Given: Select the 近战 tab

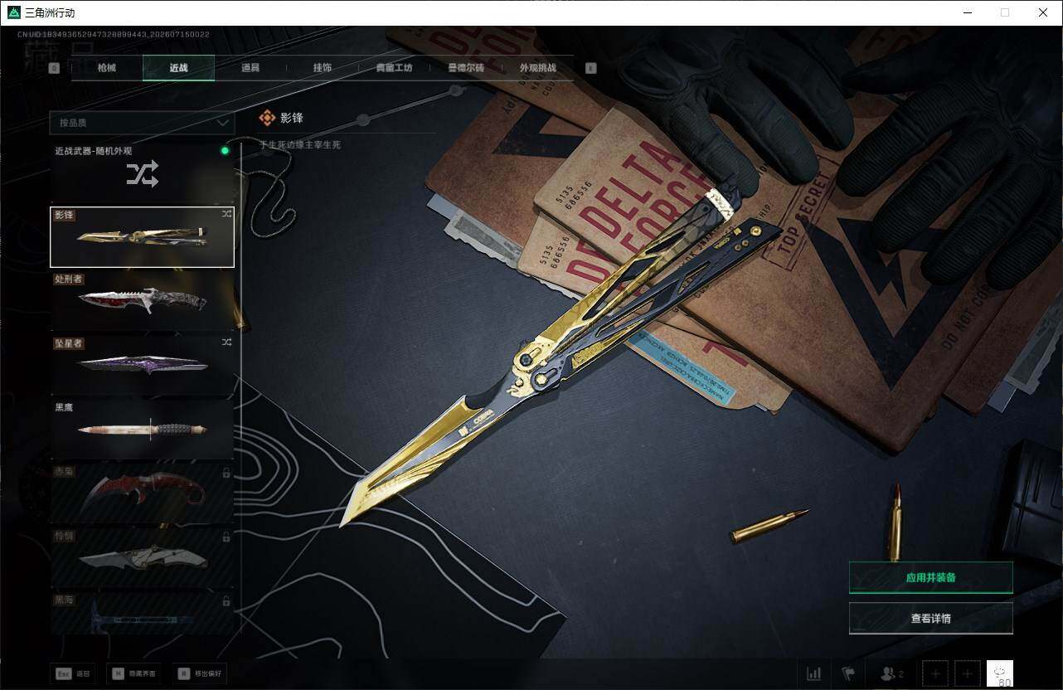Looking at the screenshot, I should coord(178,68).
